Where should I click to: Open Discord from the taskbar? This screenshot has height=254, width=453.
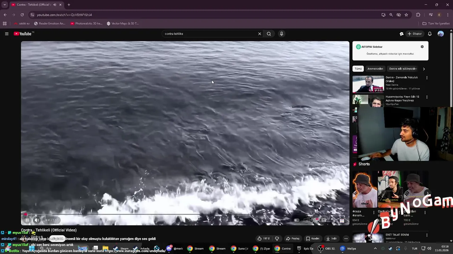174,248
